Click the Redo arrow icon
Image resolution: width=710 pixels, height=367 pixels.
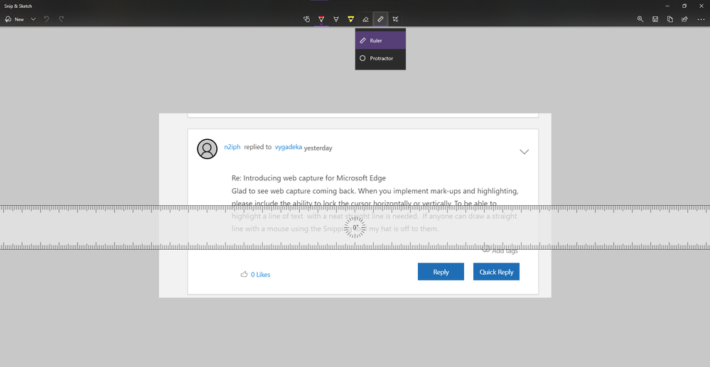pos(61,19)
